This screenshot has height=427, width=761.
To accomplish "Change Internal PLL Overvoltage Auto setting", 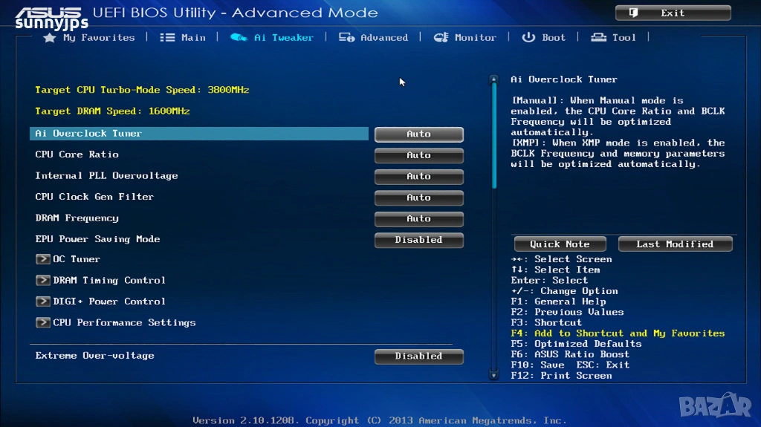I will point(418,177).
